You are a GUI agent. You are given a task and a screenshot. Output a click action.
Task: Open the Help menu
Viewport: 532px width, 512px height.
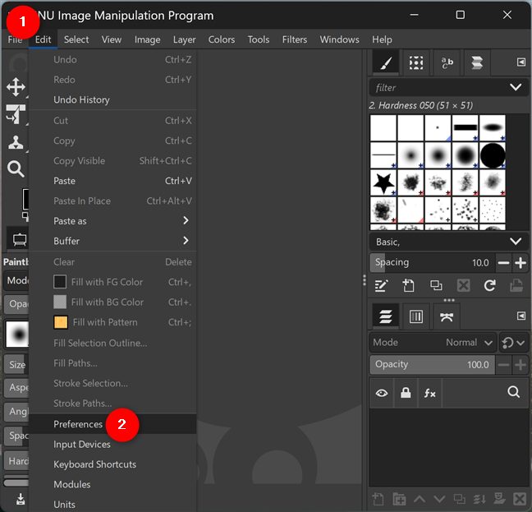[x=382, y=39]
